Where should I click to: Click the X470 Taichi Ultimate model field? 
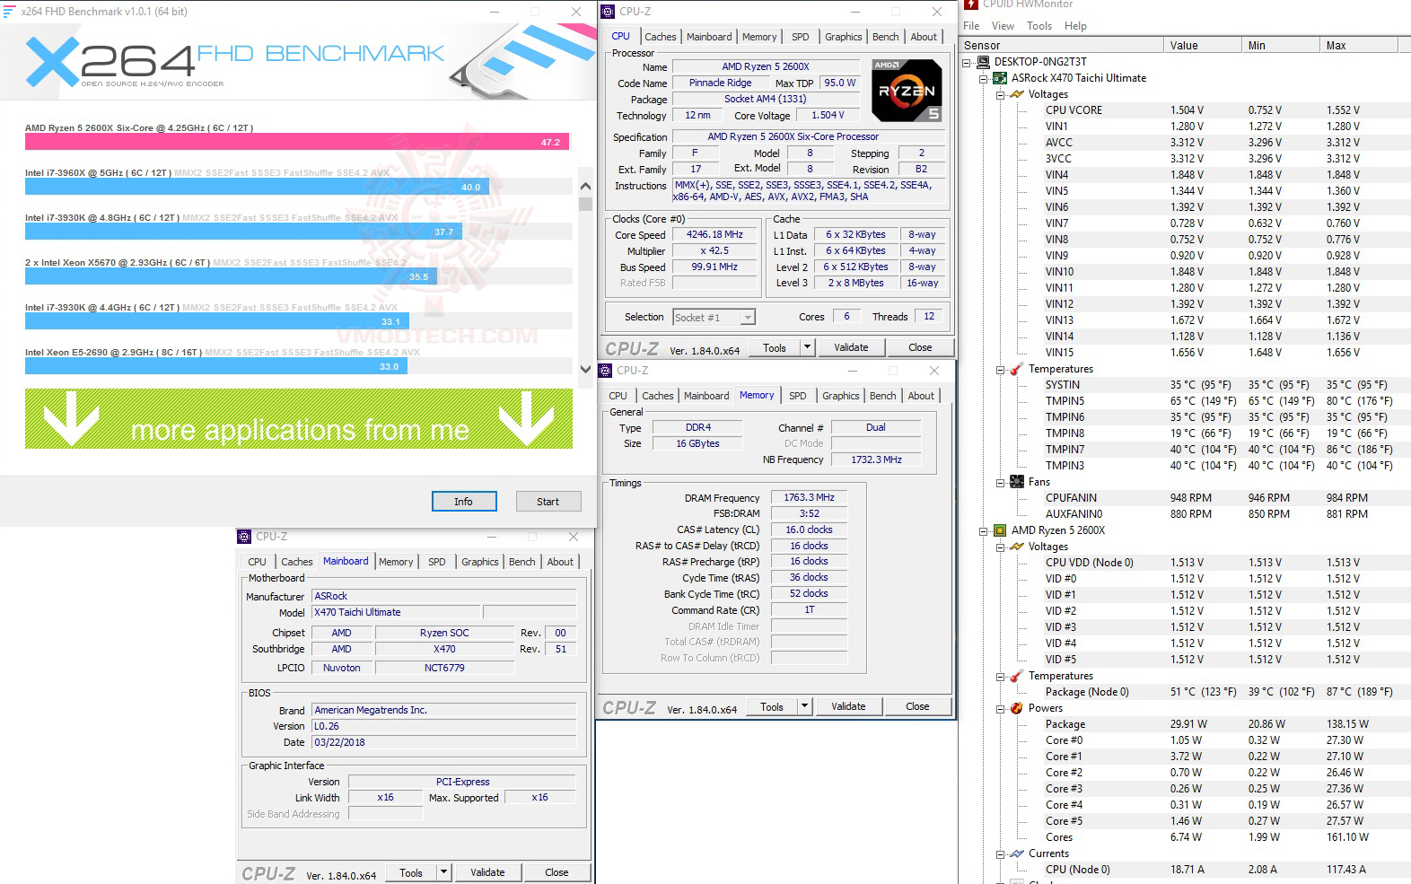tap(396, 612)
